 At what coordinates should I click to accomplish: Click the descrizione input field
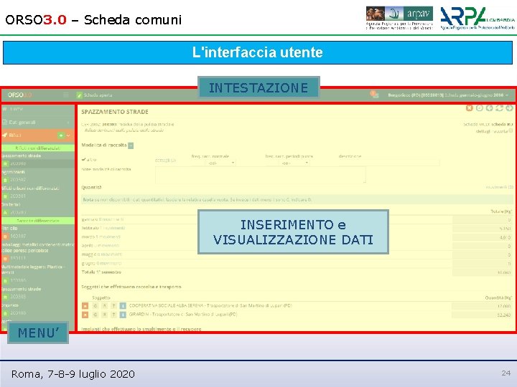[x=389, y=163]
